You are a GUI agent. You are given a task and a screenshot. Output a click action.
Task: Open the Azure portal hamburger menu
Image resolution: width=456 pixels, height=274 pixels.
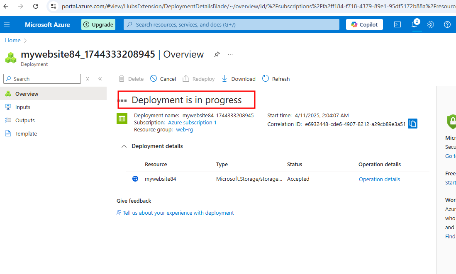pos(7,25)
